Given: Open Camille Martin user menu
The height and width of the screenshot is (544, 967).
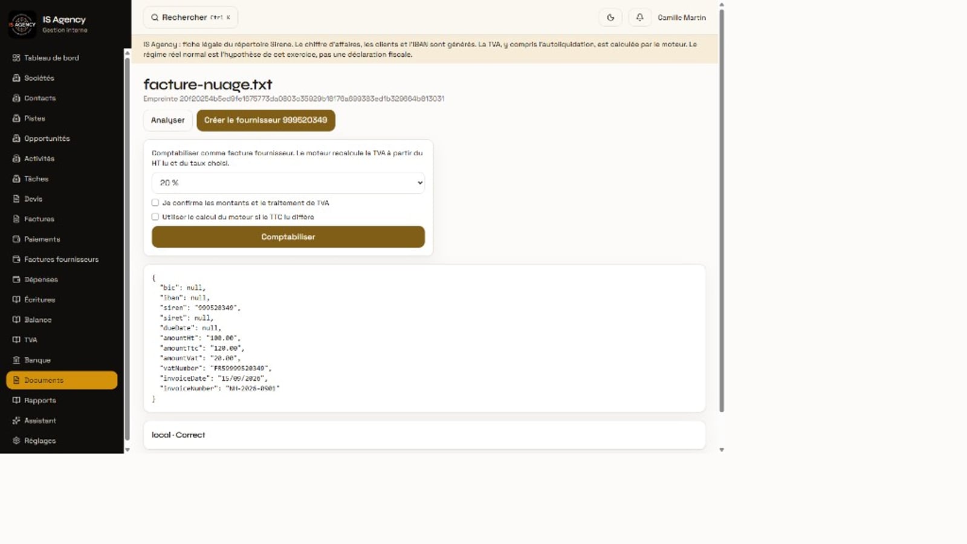Looking at the screenshot, I should coord(682,18).
